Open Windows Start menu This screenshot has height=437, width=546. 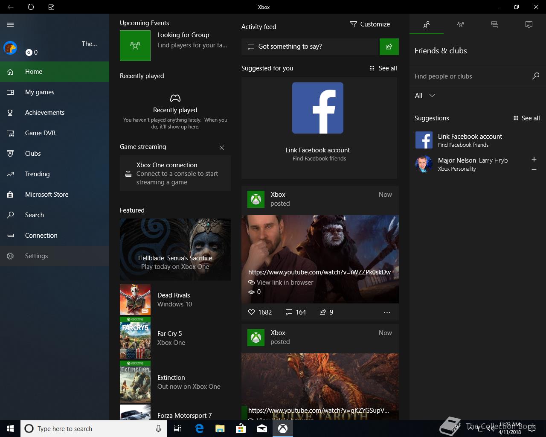click(10, 428)
